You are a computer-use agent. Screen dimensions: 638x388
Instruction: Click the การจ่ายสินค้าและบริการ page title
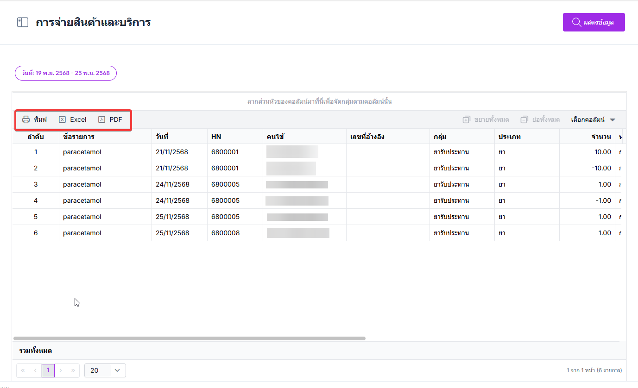point(93,22)
